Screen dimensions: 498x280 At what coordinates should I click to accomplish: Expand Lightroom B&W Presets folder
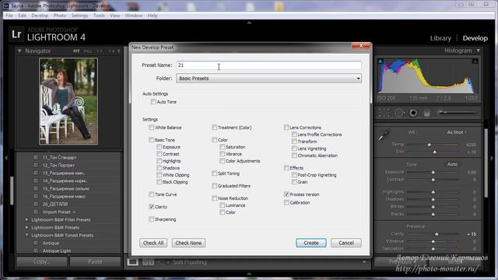26,228
